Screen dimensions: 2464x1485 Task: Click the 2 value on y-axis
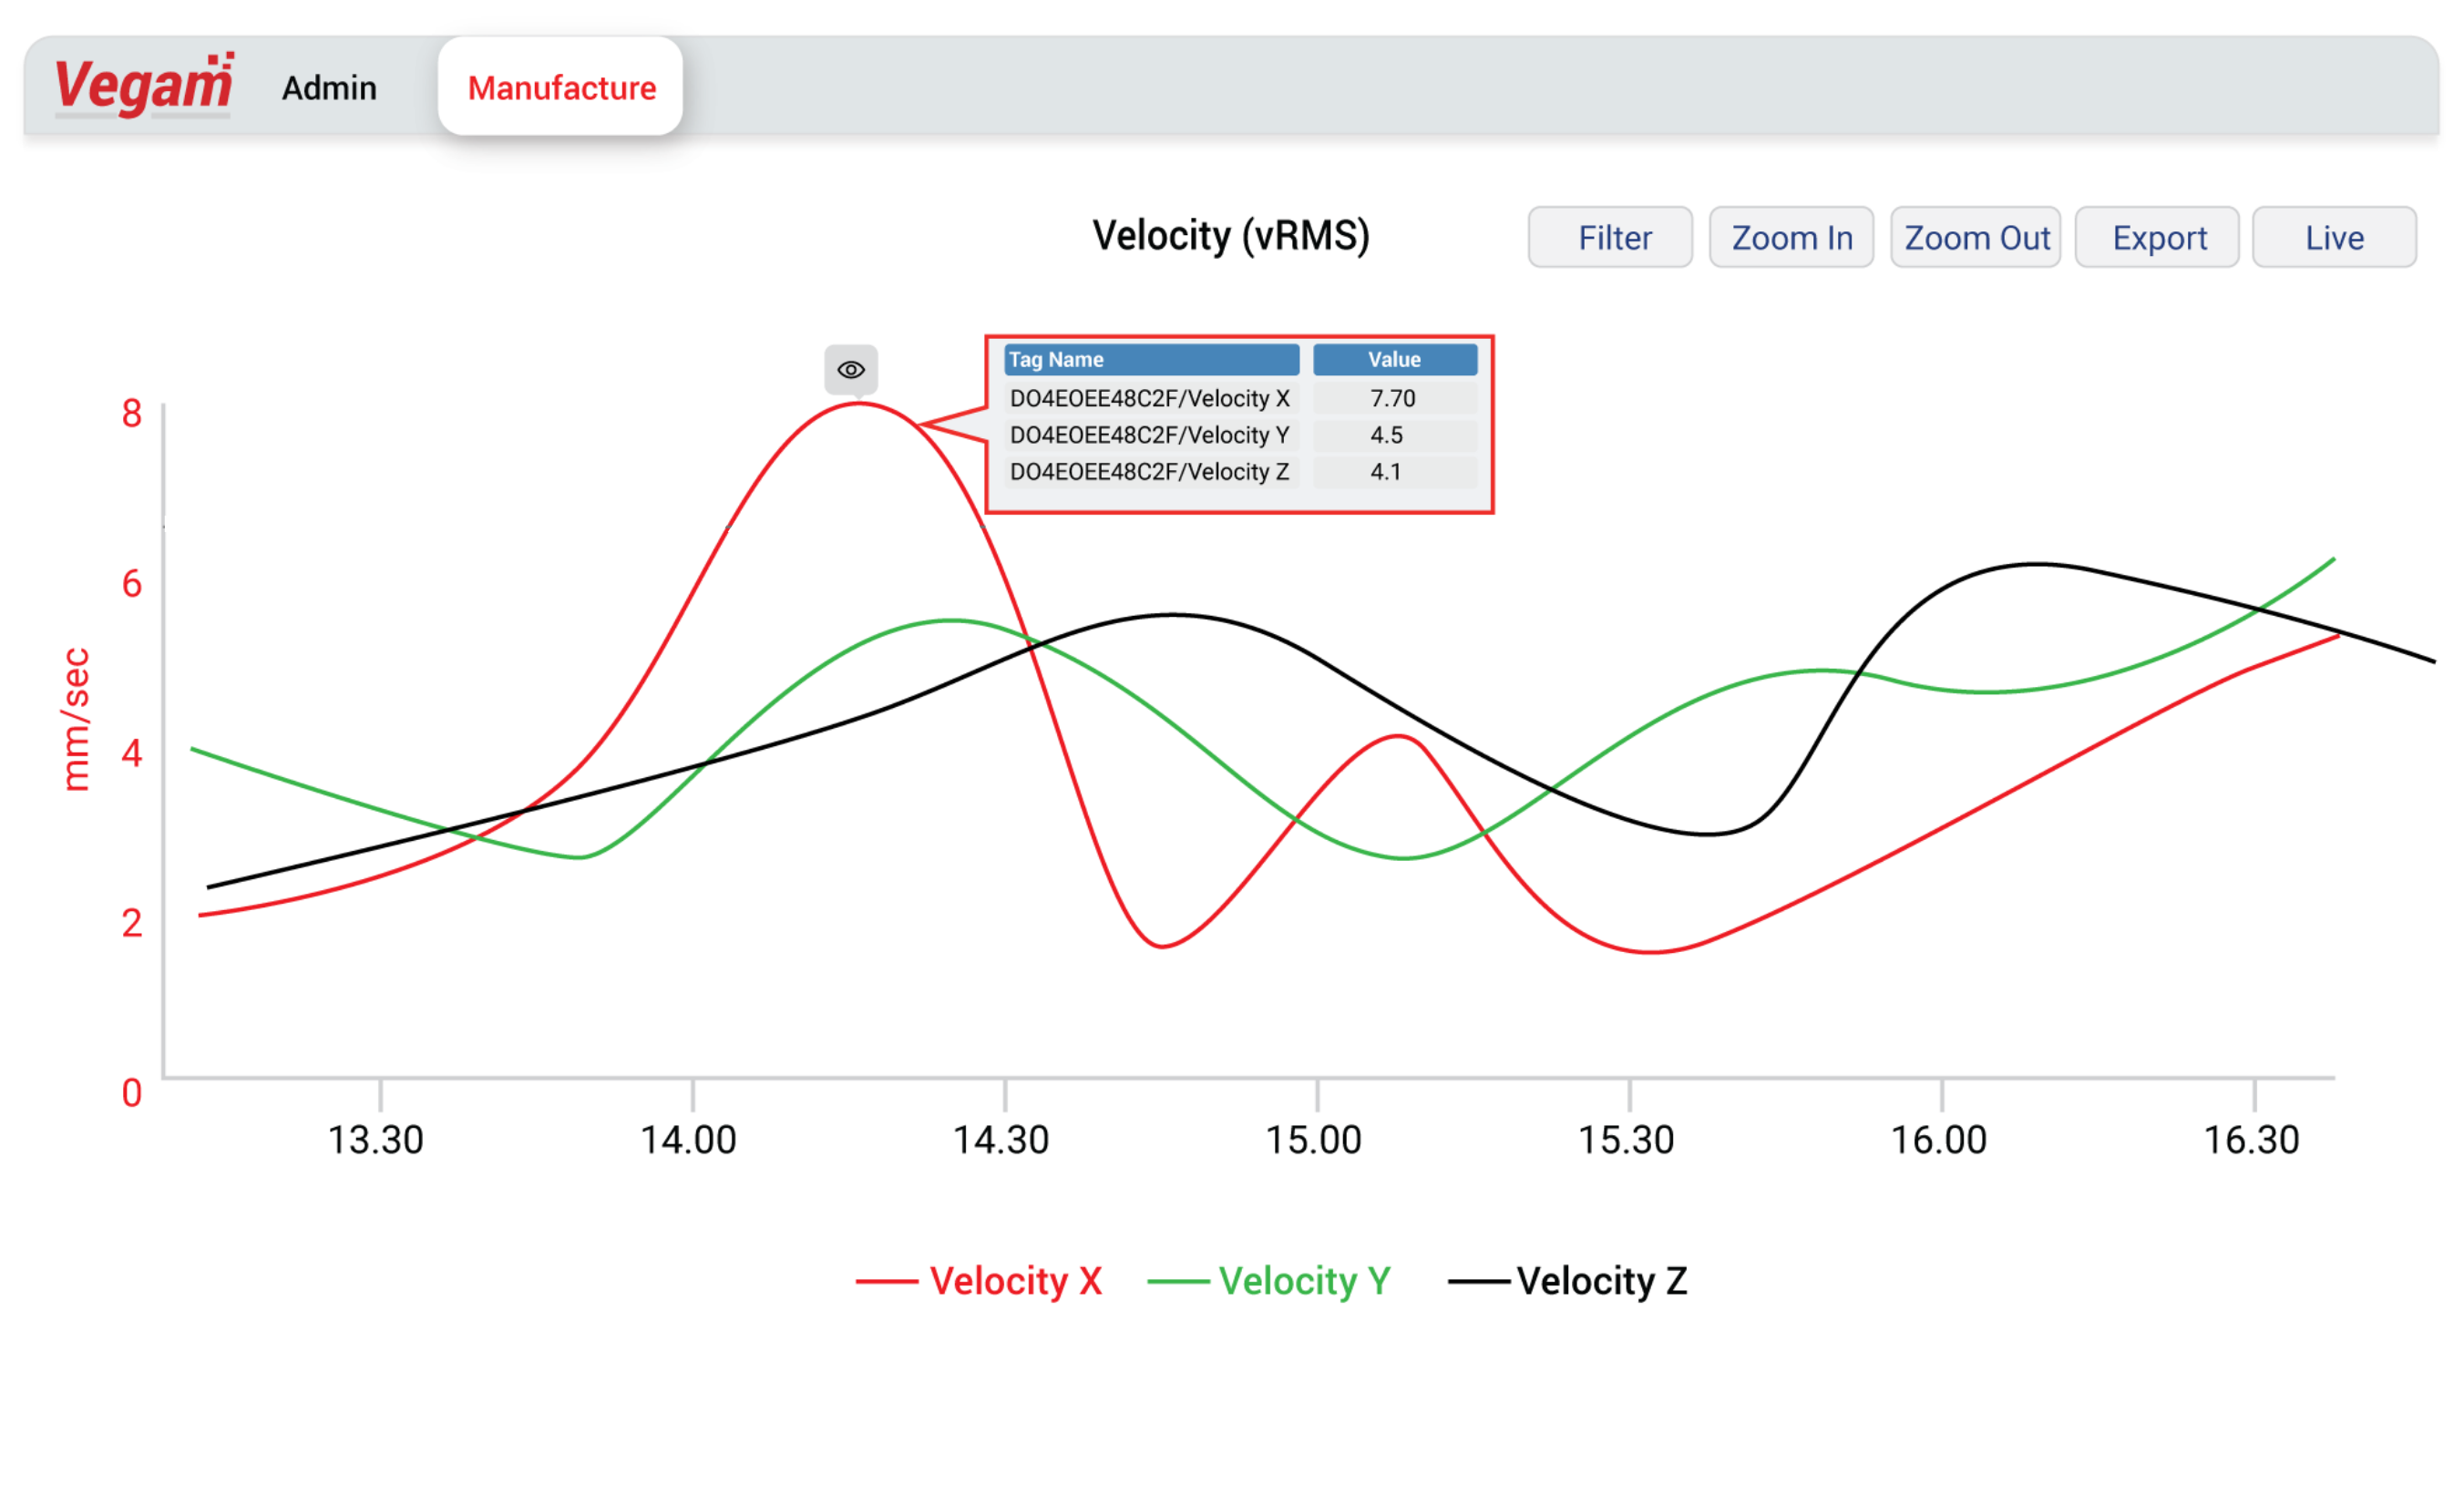click(132, 923)
